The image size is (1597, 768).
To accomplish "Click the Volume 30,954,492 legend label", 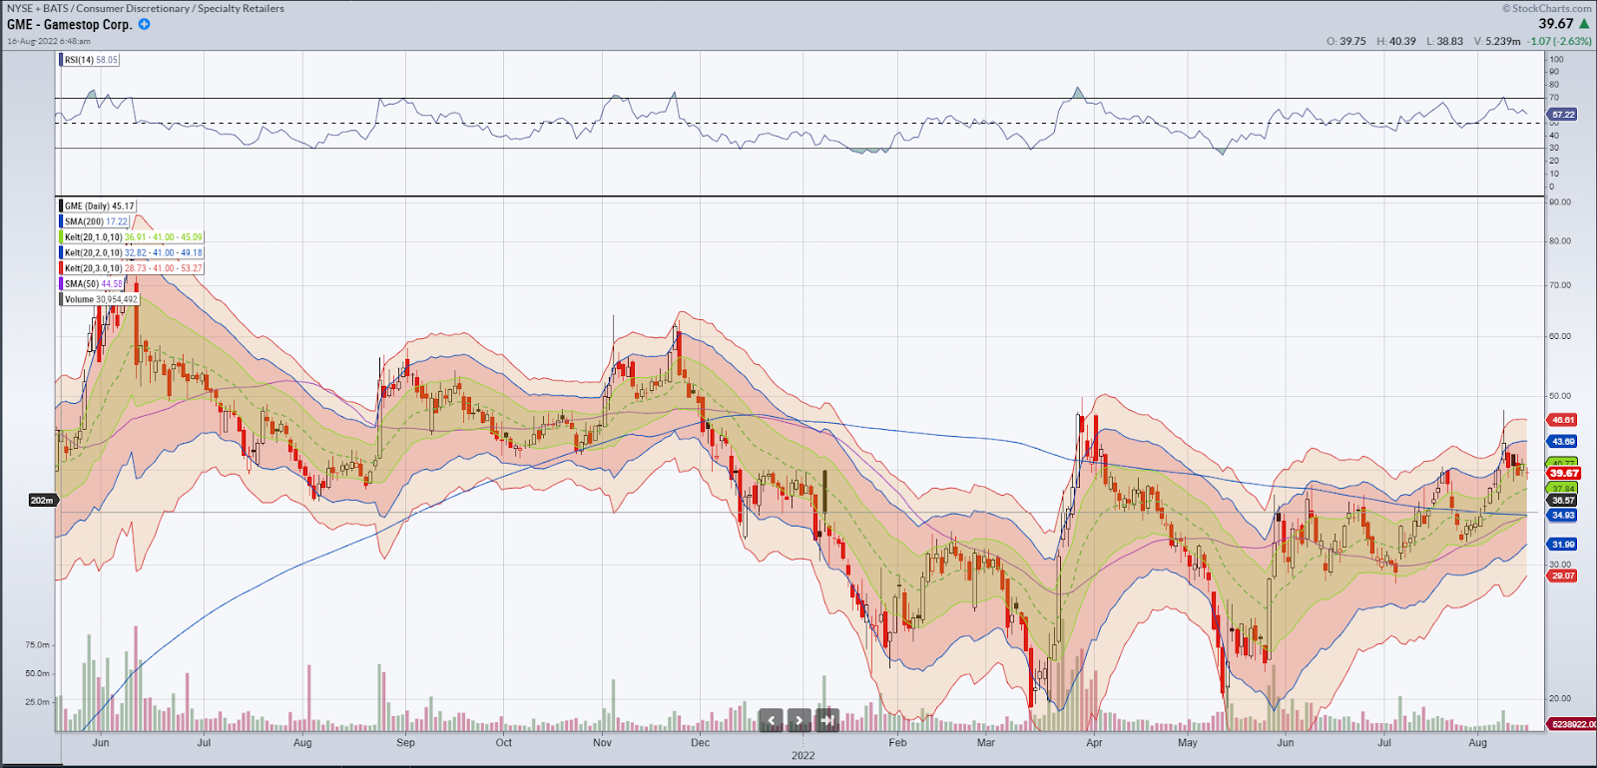I will click(101, 299).
